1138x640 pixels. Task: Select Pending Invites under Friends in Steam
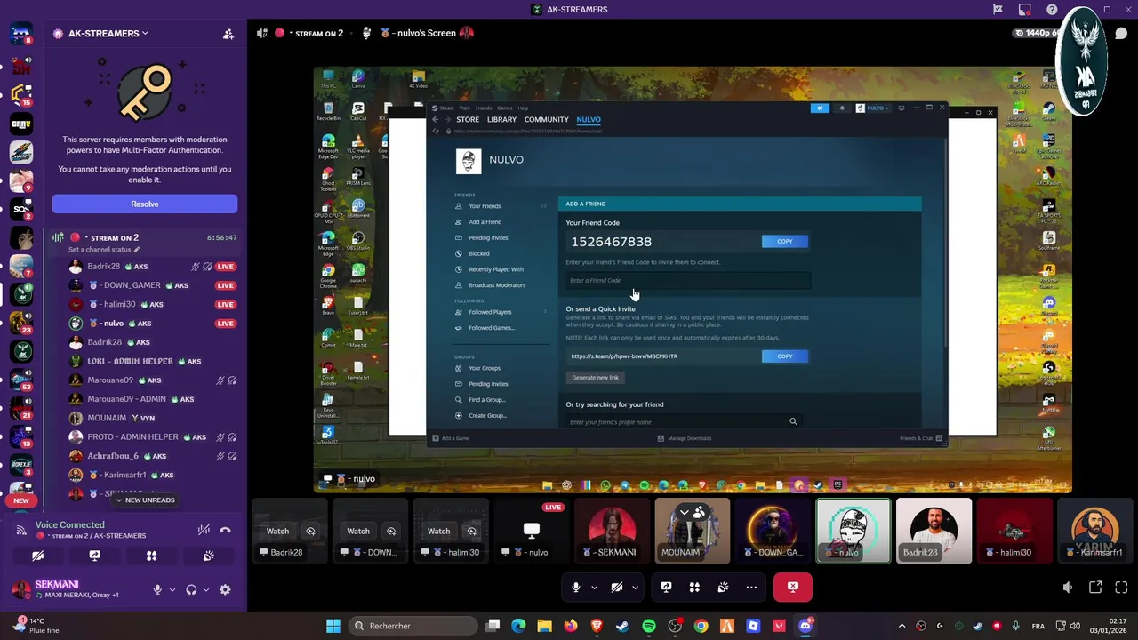point(488,237)
